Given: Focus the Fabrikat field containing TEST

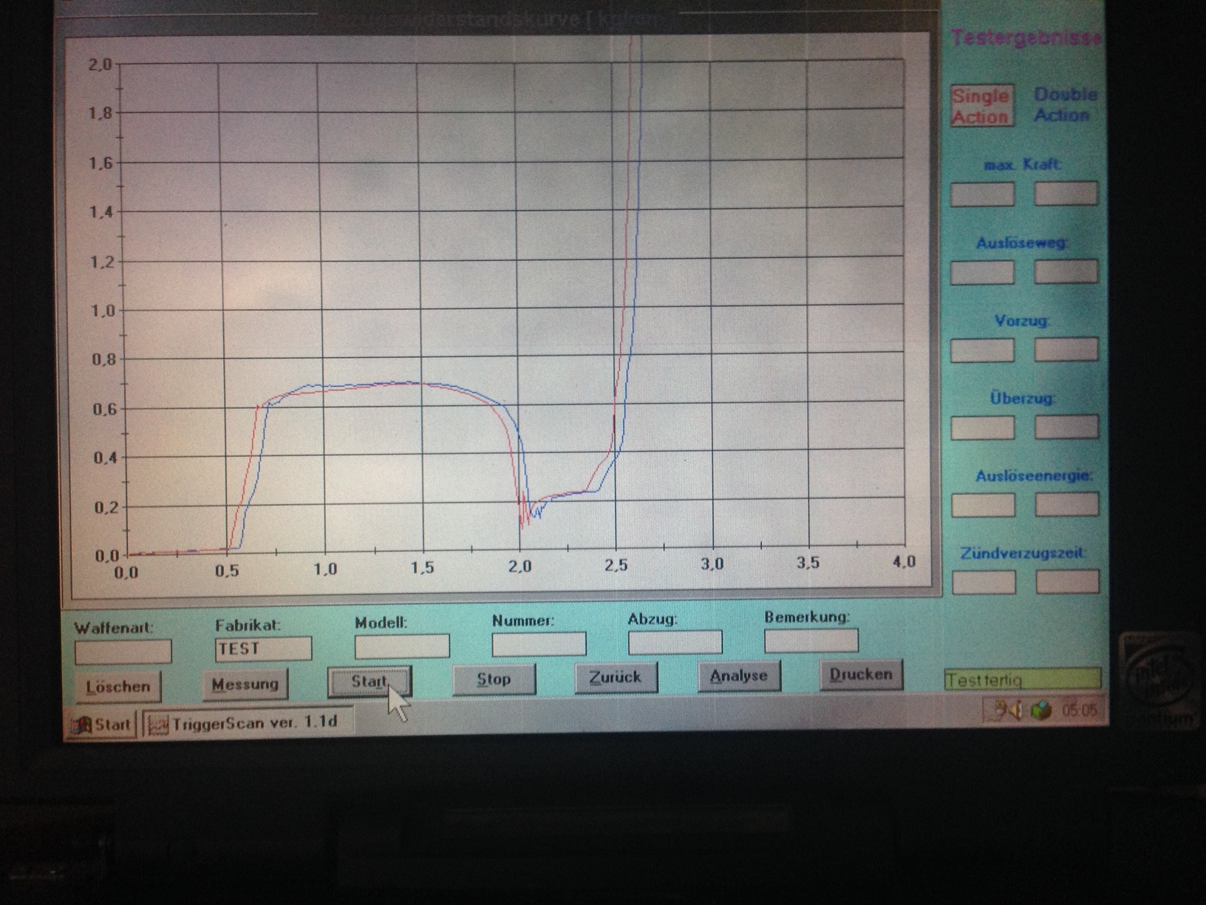Looking at the screenshot, I should point(263,649).
